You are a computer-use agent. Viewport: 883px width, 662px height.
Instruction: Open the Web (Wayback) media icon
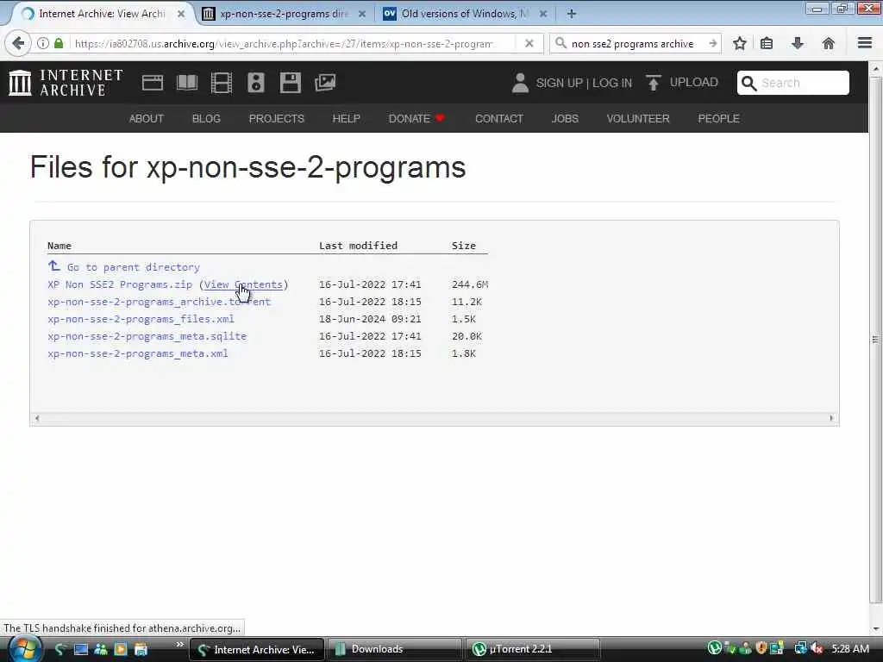152,83
